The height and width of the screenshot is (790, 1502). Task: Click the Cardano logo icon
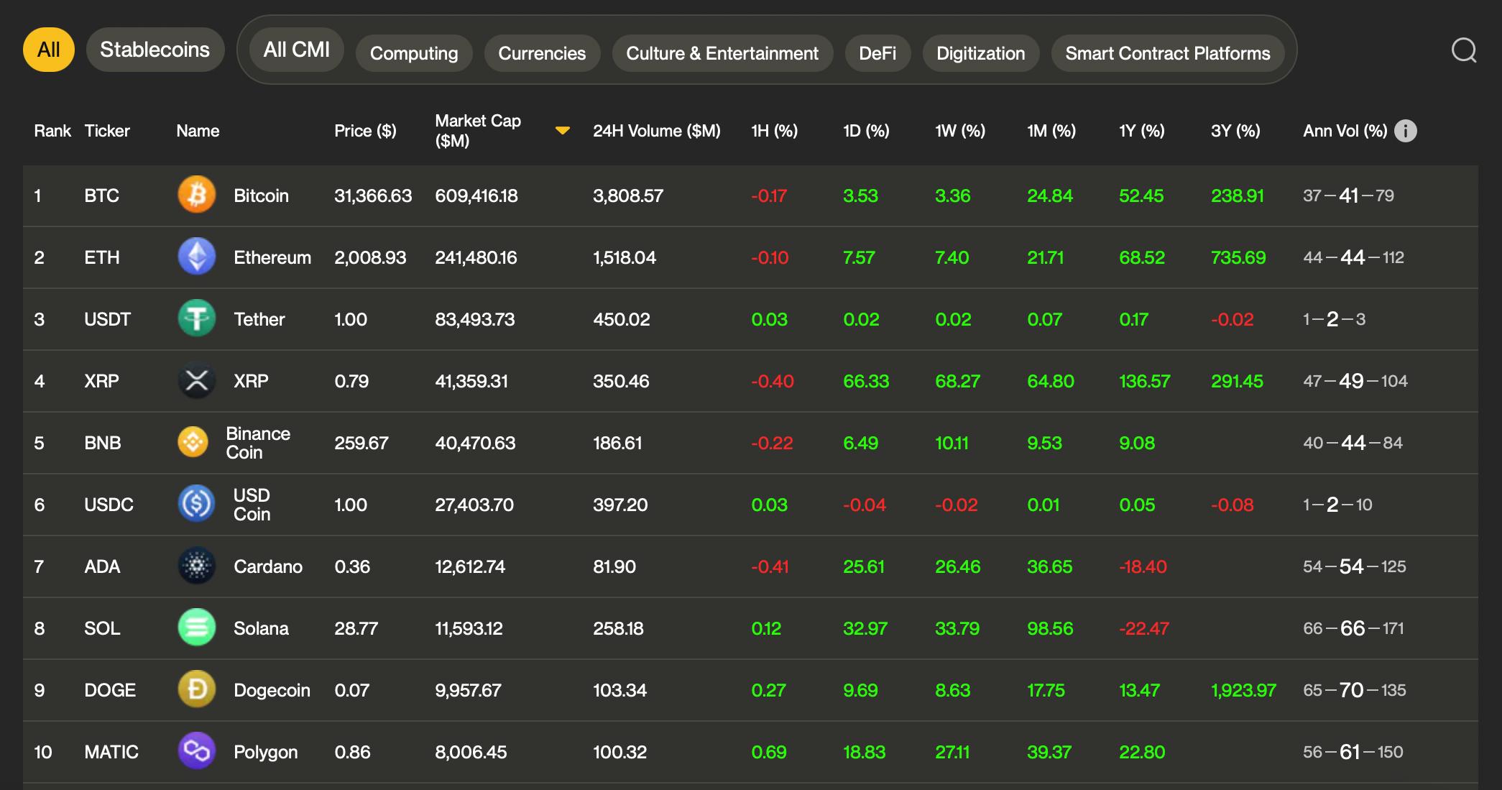point(196,566)
